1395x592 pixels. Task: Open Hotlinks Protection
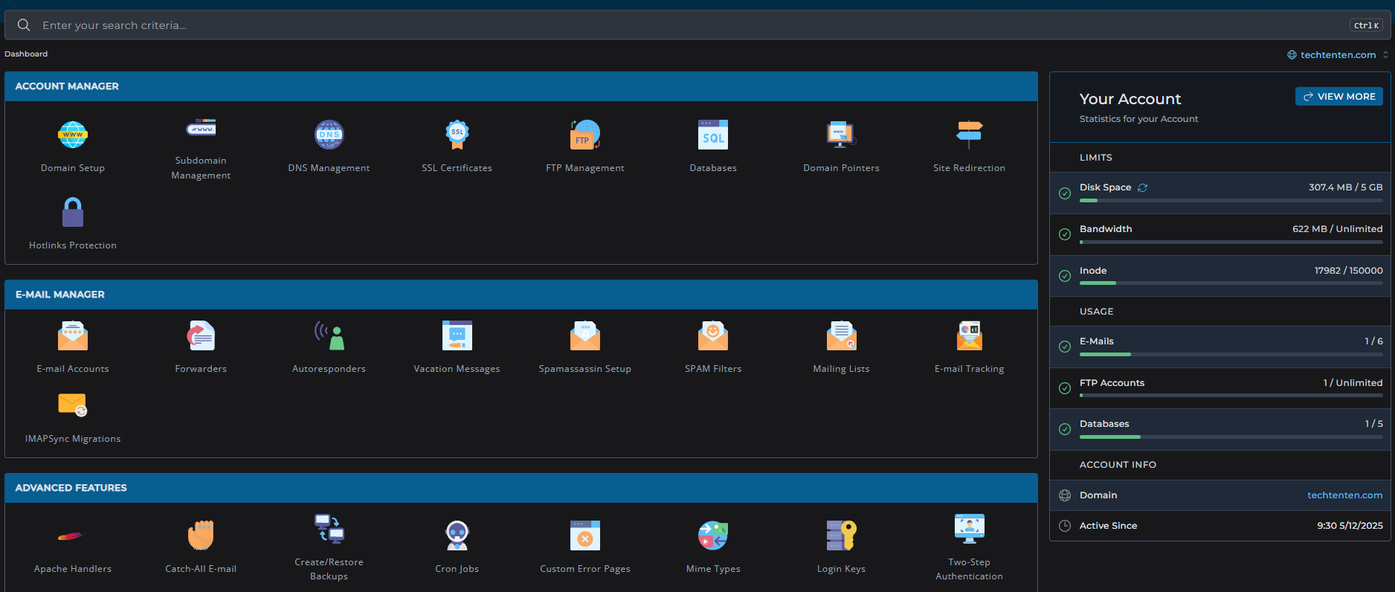click(x=73, y=213)
